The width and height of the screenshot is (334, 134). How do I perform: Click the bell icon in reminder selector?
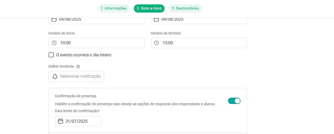tap(55, 76)
